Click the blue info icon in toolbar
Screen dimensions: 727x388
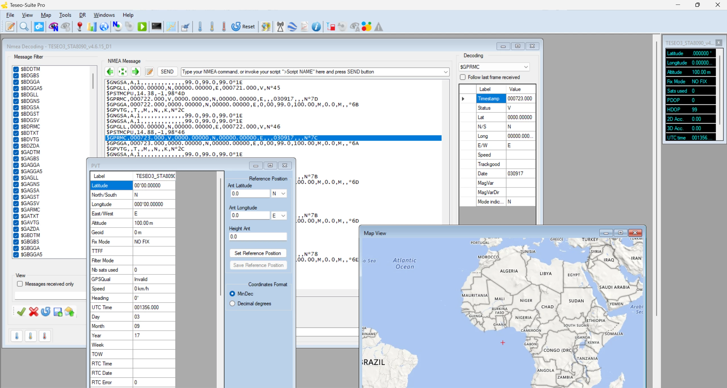pos(316,26)
